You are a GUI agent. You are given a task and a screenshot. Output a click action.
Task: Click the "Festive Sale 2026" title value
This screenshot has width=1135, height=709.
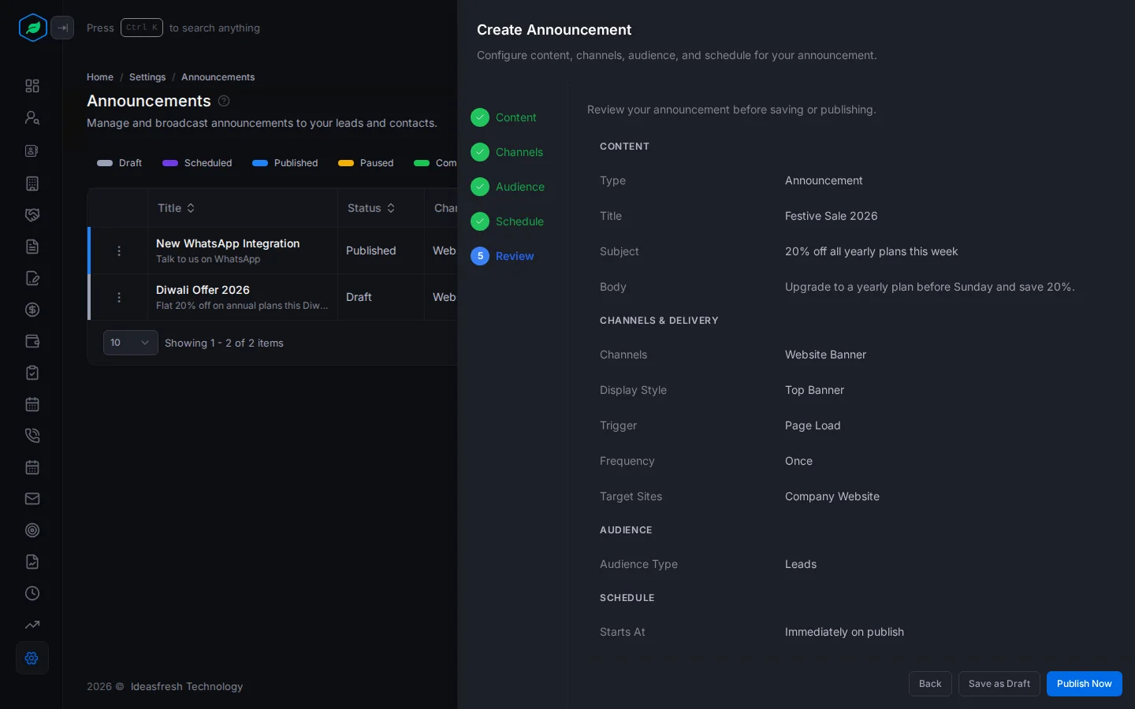(832, 216)
